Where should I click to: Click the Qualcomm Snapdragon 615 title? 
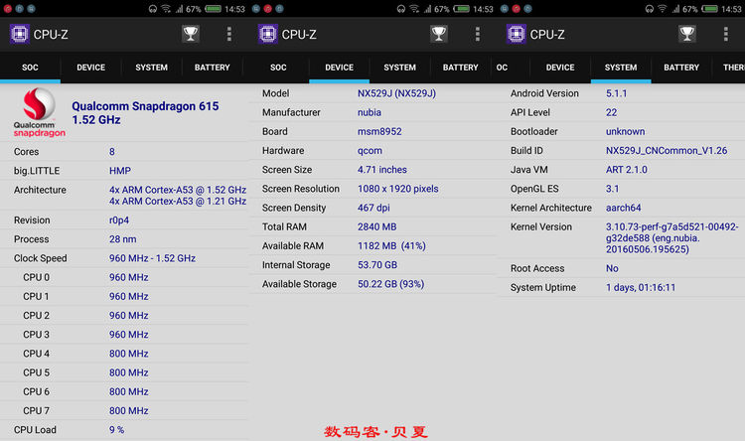click(145, 112)
